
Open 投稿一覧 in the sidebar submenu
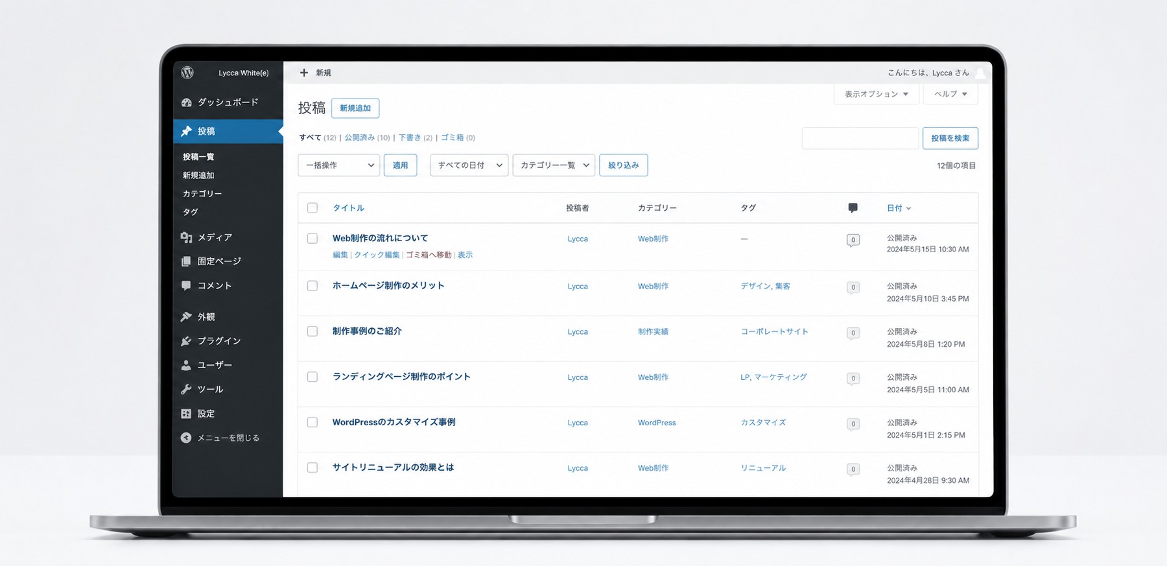[198, 157]
